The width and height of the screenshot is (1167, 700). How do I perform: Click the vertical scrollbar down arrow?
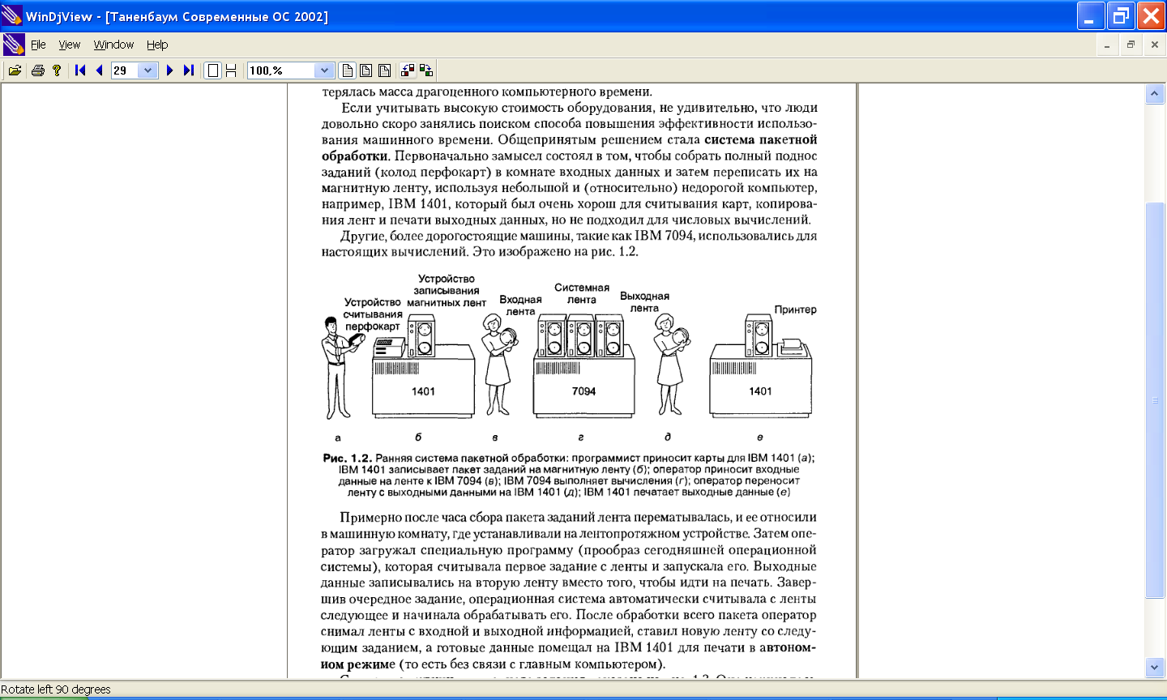(1155, 668)
